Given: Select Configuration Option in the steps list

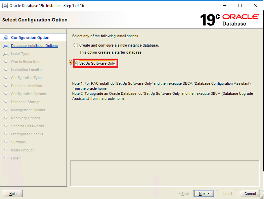Looking at the screenshot, I should 30,38.
